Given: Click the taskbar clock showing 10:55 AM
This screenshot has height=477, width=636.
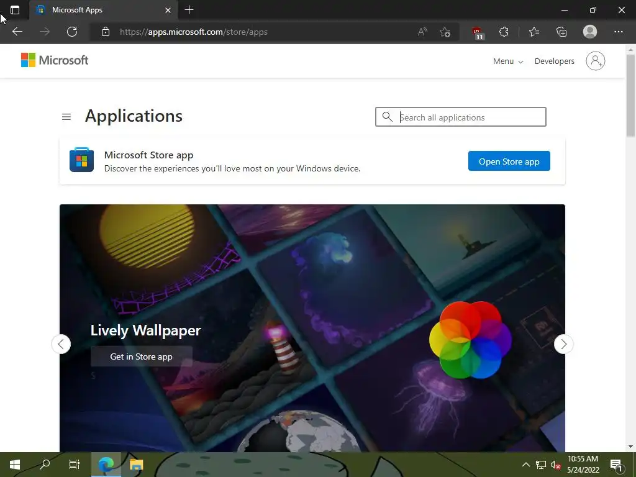Looking at the screenshot, I should pyautogui.click(x=583, y=465).
